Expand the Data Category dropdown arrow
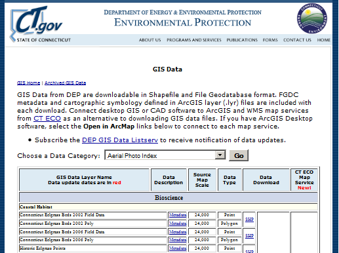339x253 pixels. pyautogui.click(x=220, y=155)
